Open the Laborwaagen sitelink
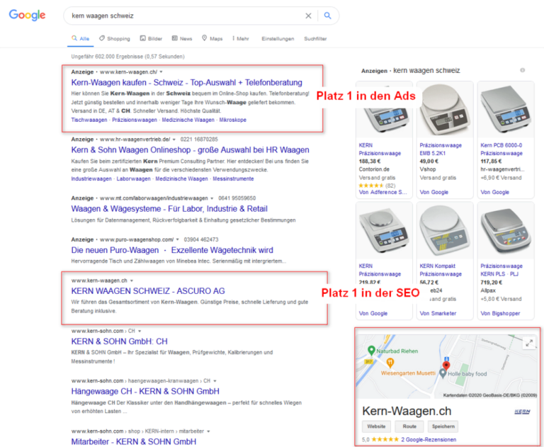This screenshot has height=447, width=544. (134, 179)
